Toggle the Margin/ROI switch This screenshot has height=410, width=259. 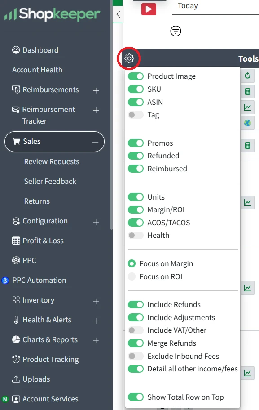click(136, 209)
